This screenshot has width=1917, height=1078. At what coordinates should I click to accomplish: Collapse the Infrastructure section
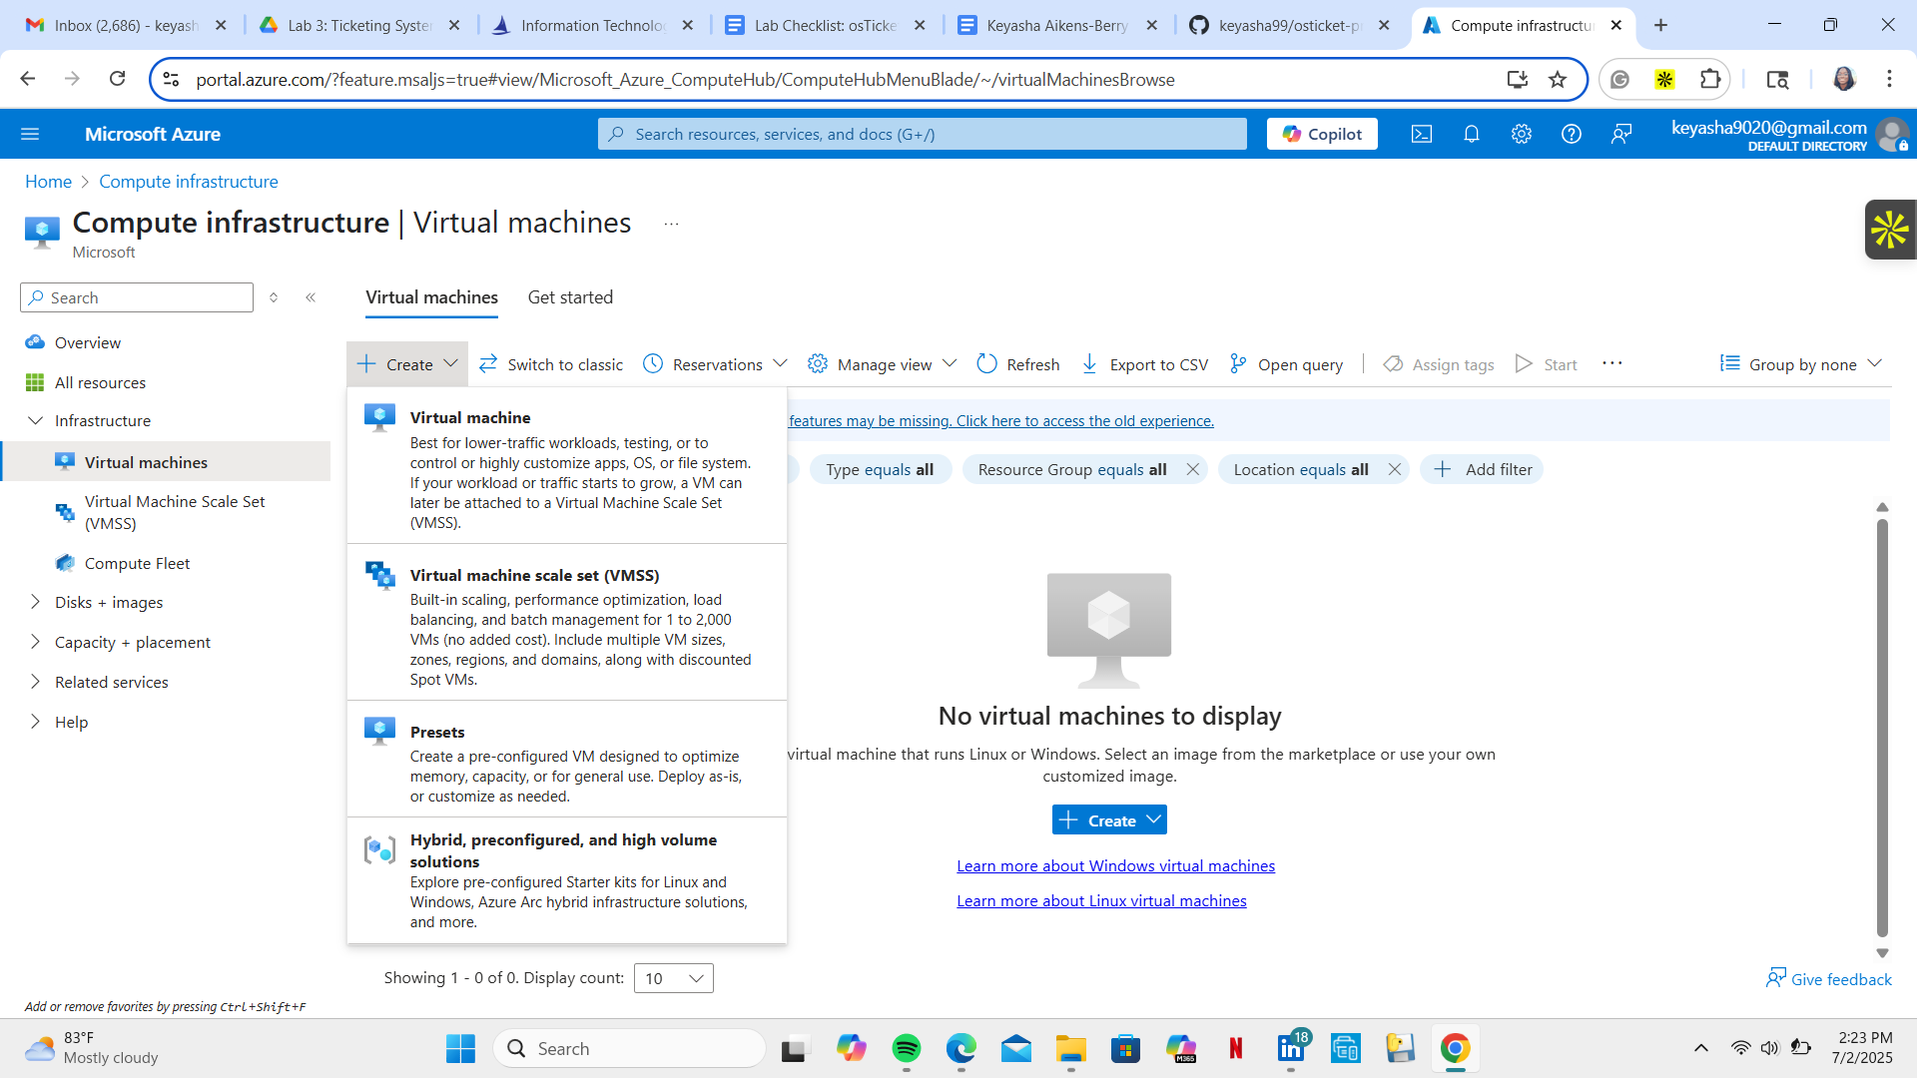tap(36, 420)
